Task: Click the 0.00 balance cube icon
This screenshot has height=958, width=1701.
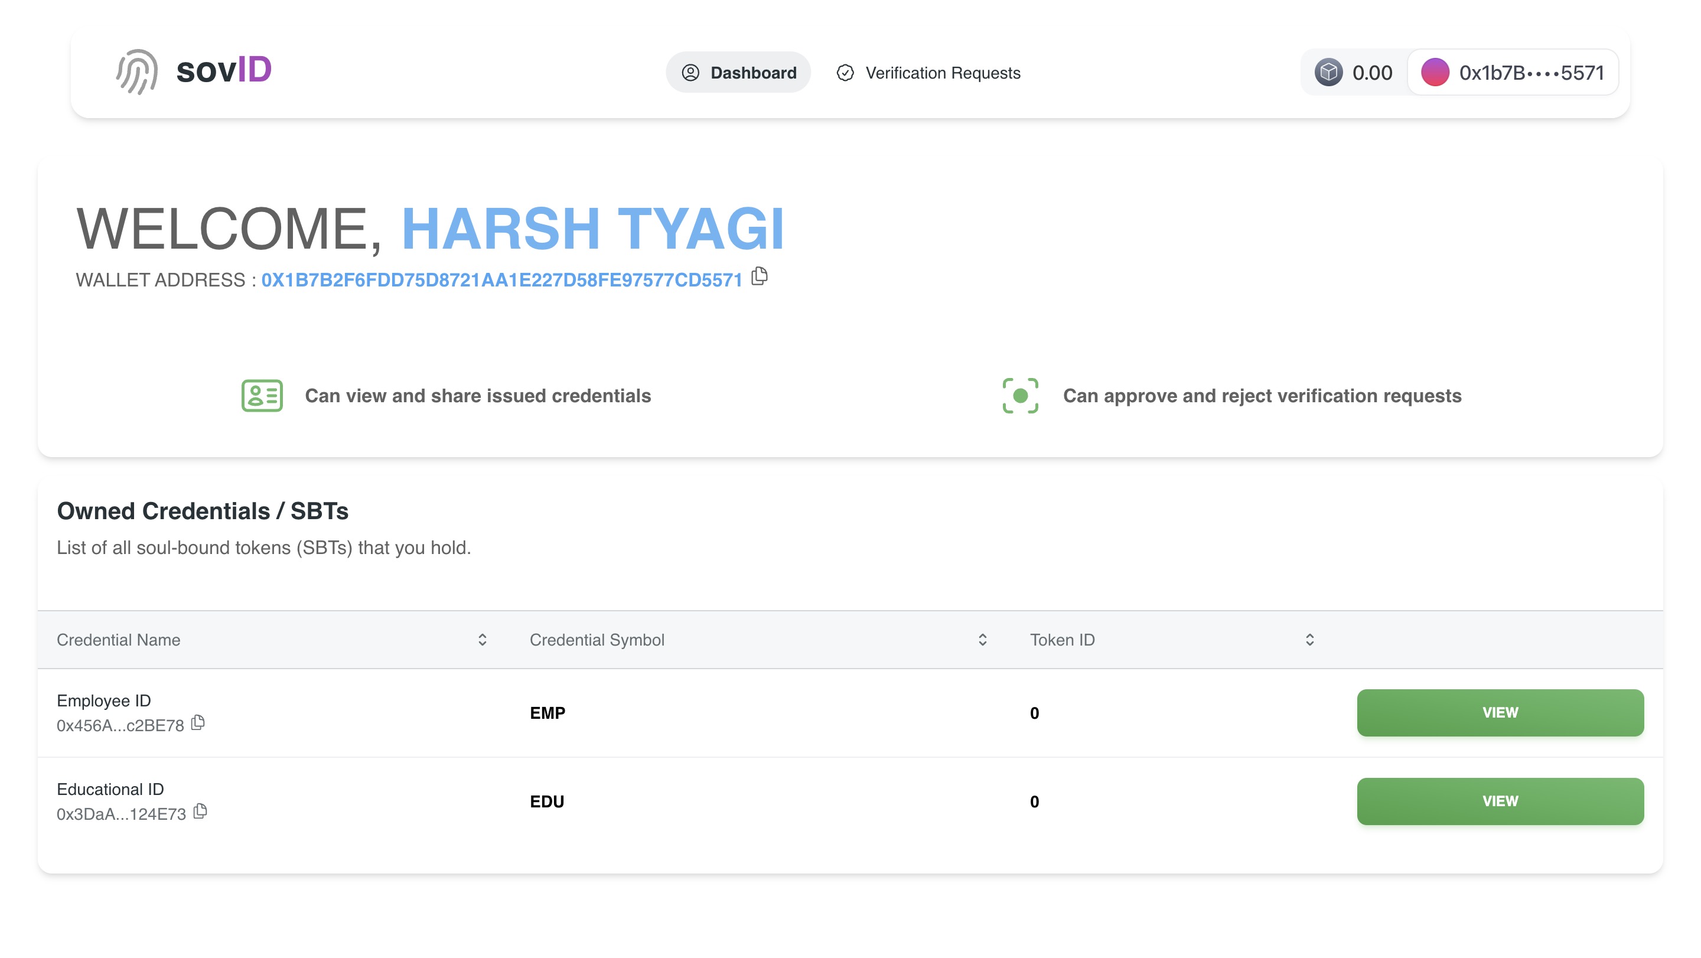Action: [x=1328, y=73]
